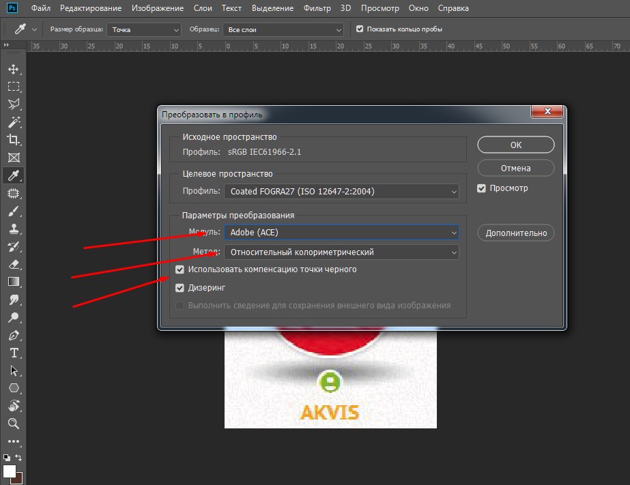Click the Дополнительно button
This screenshot has width=630, height=485.
pyautogui.click(x=516, y=233)
